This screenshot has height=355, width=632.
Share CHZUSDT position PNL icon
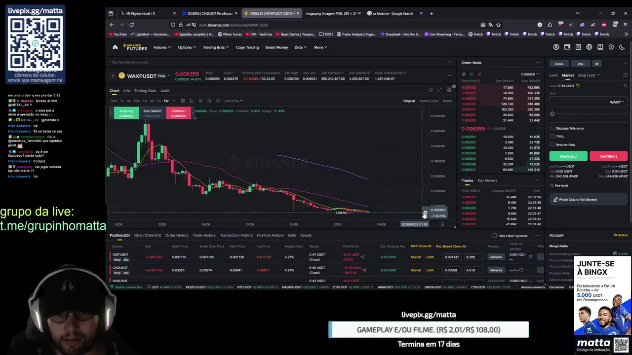coord(364,270)
